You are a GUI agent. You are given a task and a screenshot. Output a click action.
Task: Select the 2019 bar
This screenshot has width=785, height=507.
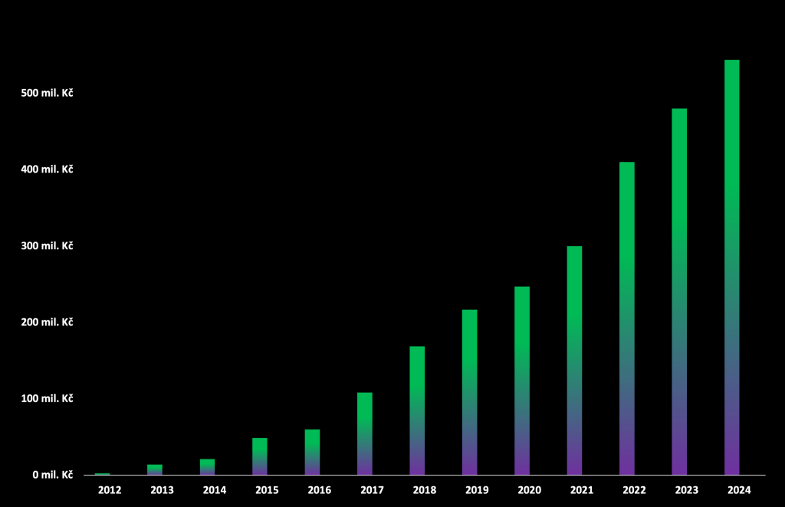point(469,392)
